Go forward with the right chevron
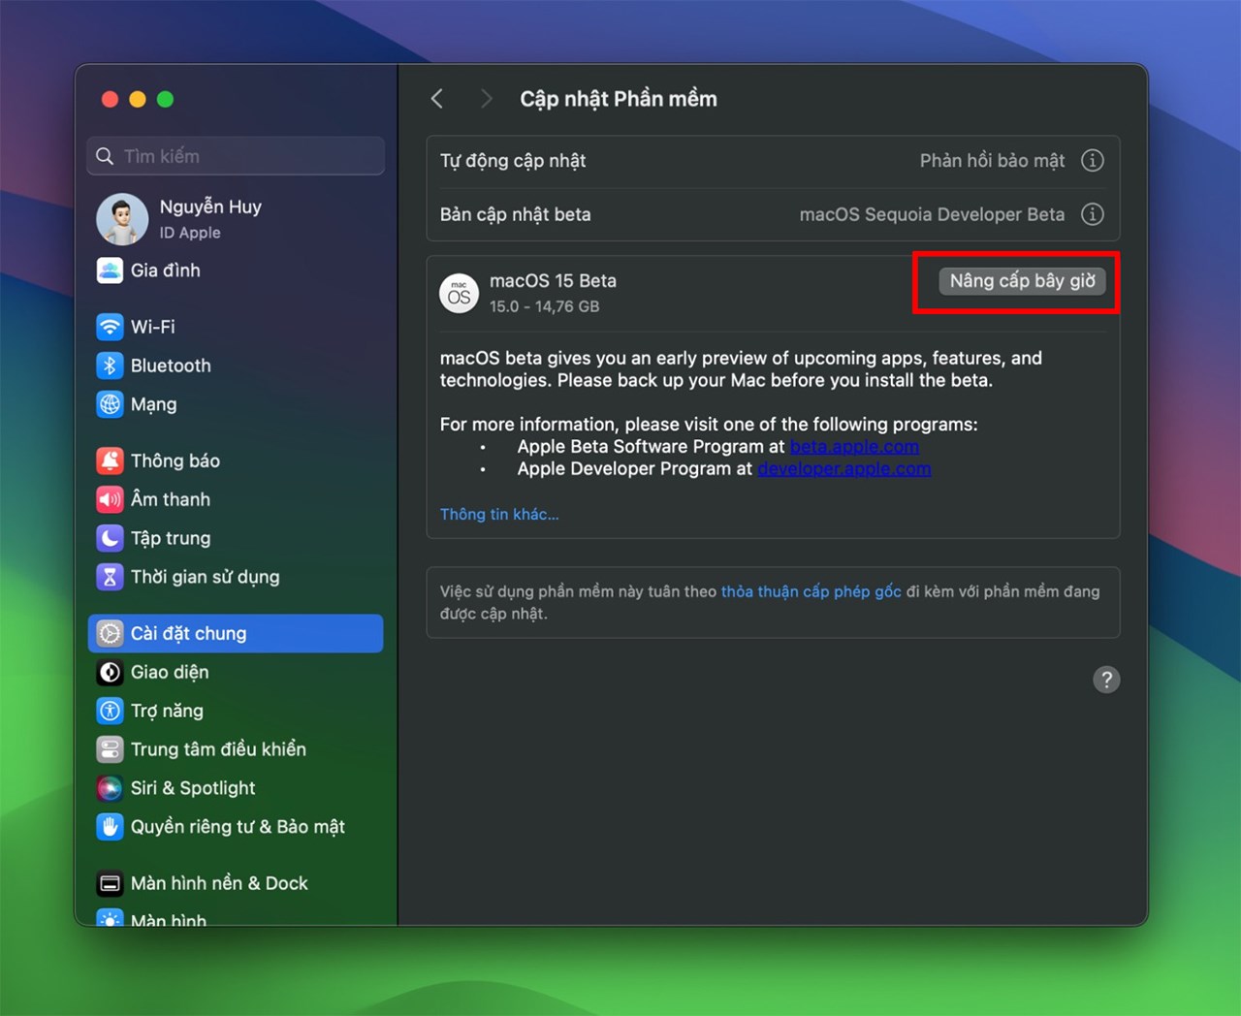The image size is (1241, 1016). coord(486,99)
